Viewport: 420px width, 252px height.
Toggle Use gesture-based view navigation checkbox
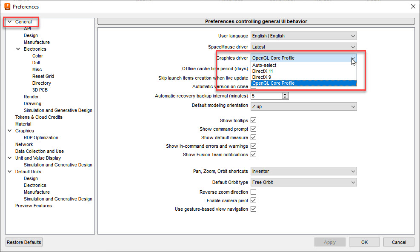[x=253, y=209]
